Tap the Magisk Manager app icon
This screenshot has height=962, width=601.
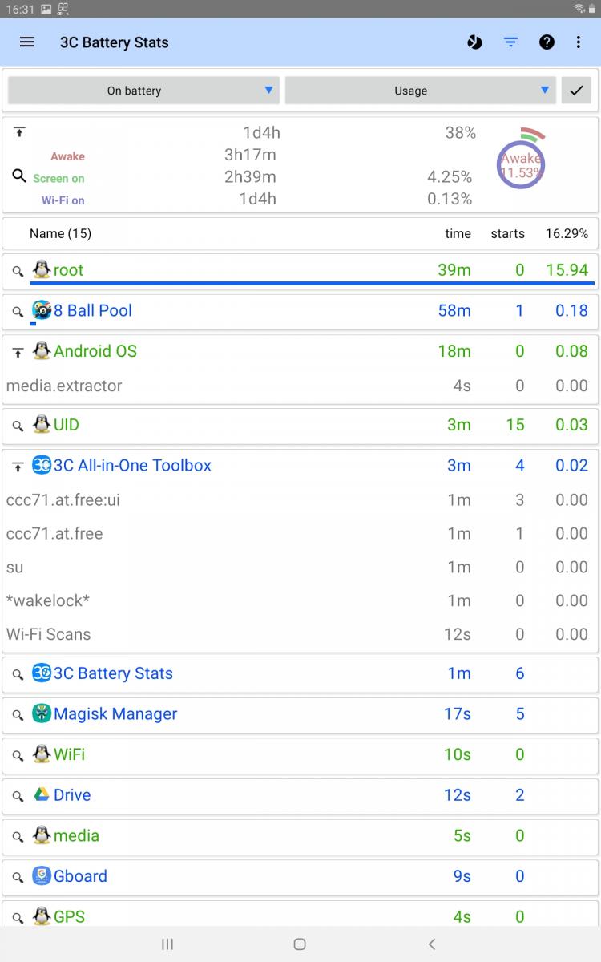coord(42,713)
